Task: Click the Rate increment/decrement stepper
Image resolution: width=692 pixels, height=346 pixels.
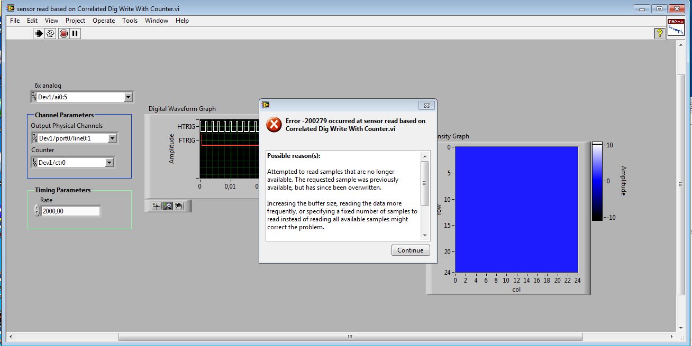Action: point(37,211)
